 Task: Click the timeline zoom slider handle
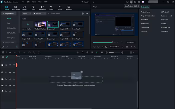[113, 53]
